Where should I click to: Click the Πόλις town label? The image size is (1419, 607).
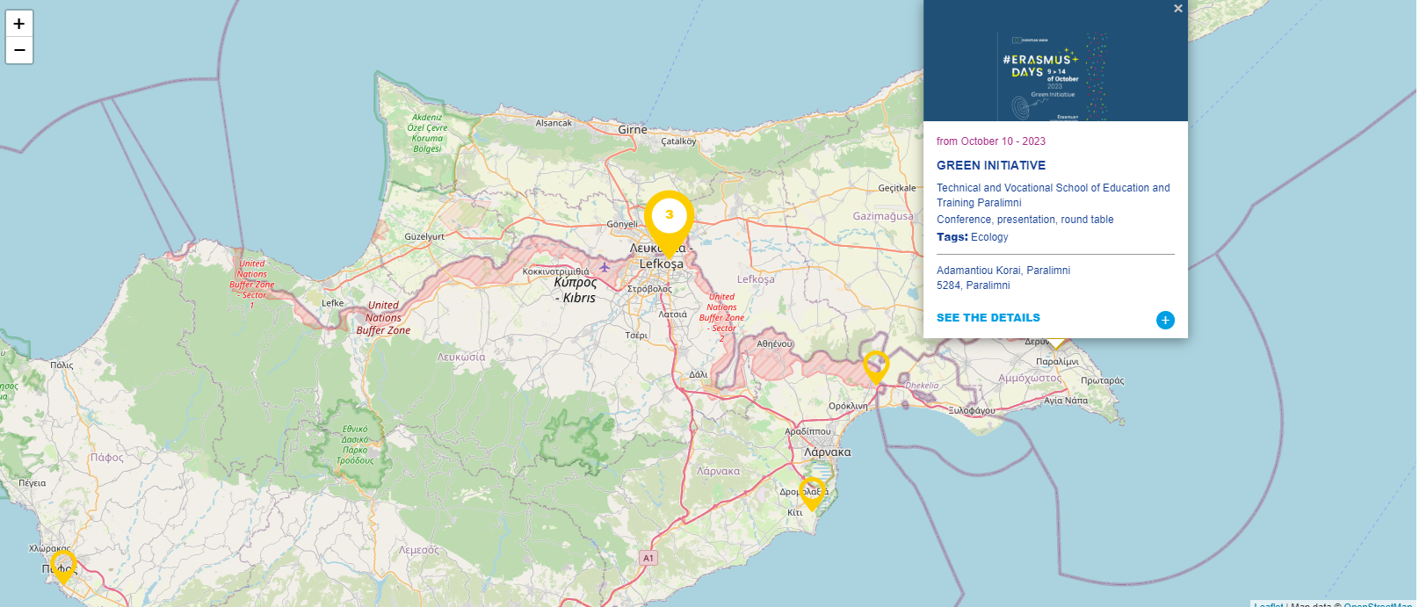coord(62,365)
